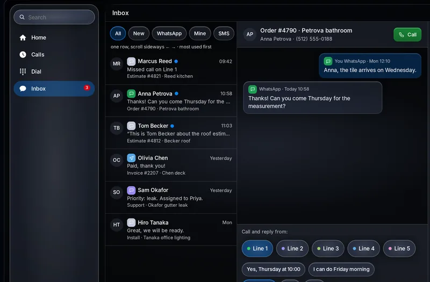This screenshot has width=430, height=282.
Task: Click 'Estimate #4812 · Becker roof' text
Action: 159,141
